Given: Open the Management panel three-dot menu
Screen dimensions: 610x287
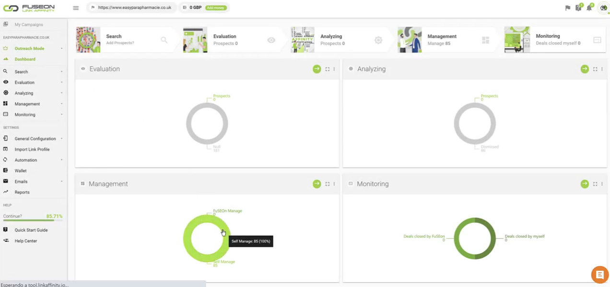Looking at the screenshot, I should [x=334, y=184].
